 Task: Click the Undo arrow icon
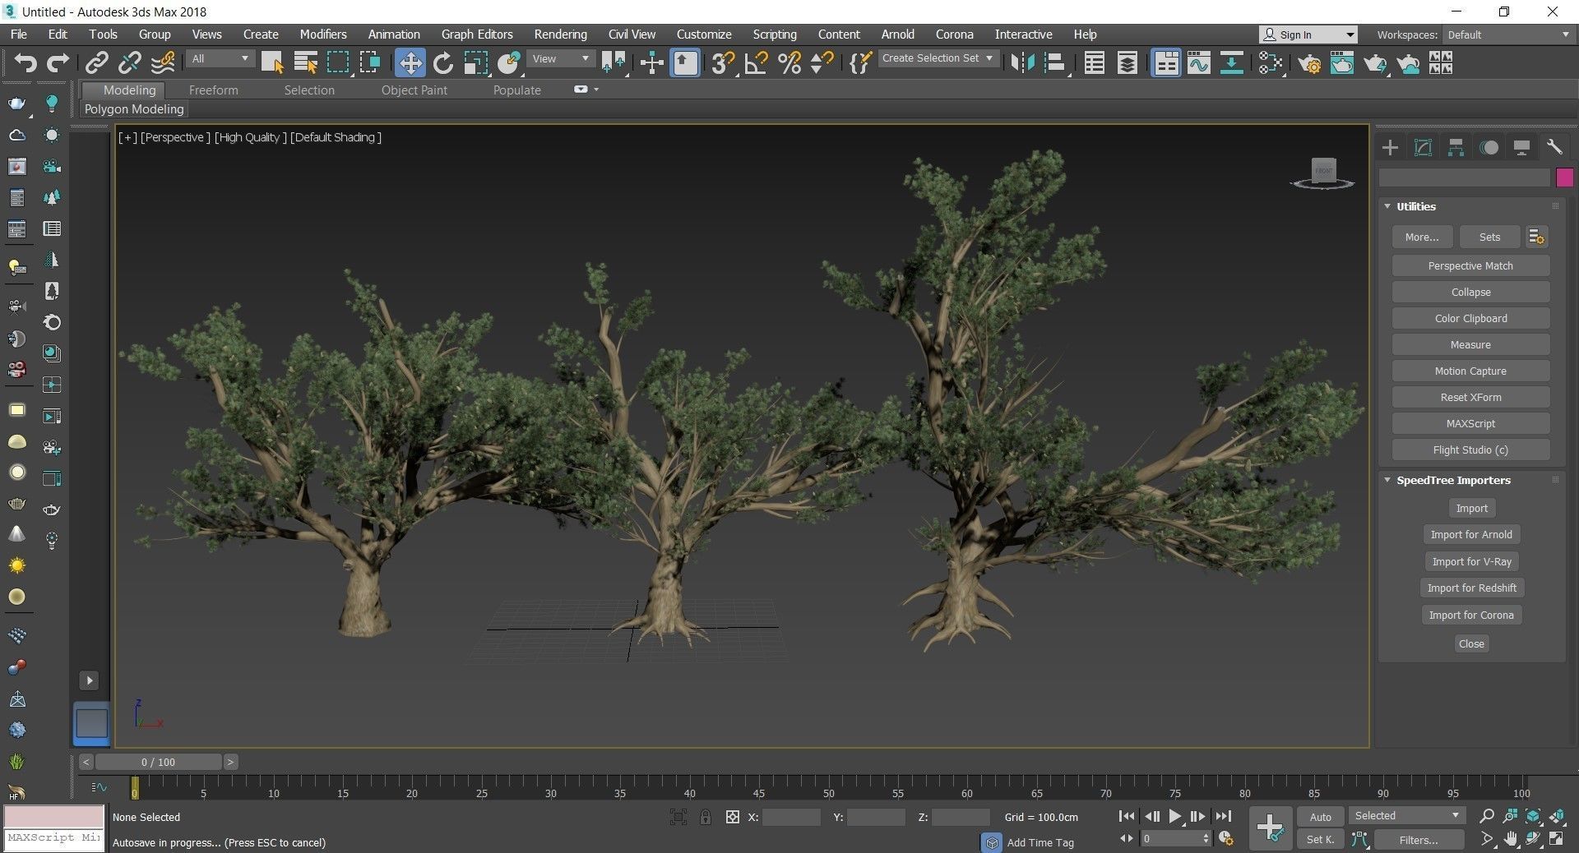point(25,63)
